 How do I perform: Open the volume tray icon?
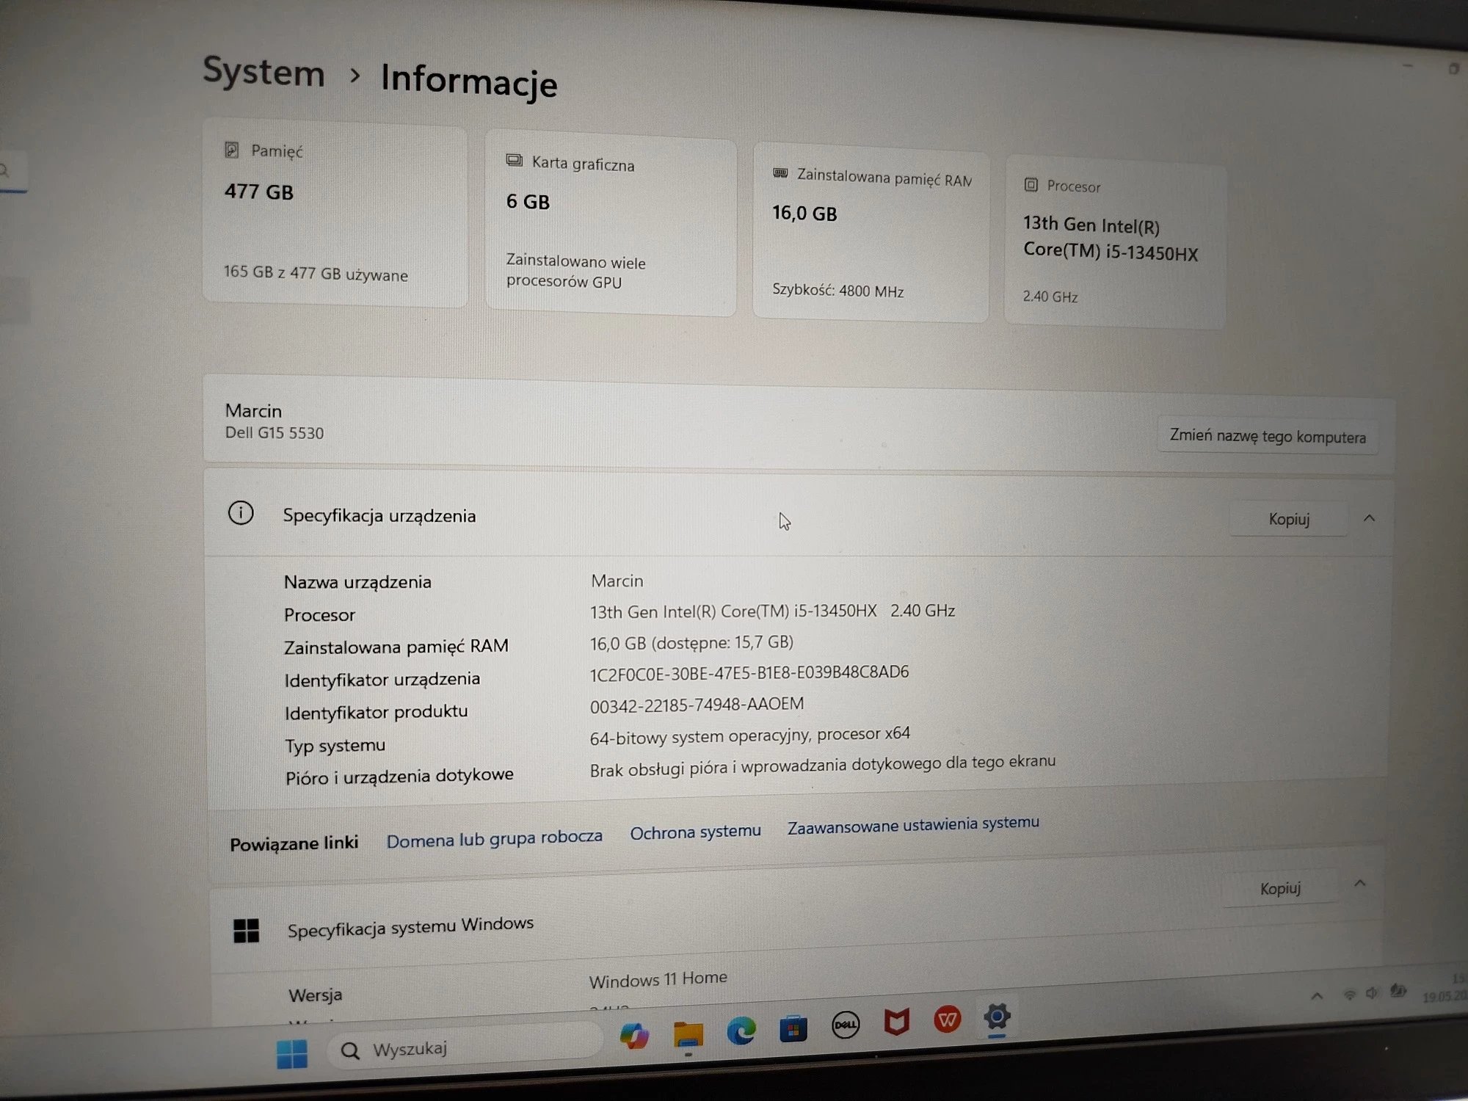pyautogui.click(x=1372, y=993)
